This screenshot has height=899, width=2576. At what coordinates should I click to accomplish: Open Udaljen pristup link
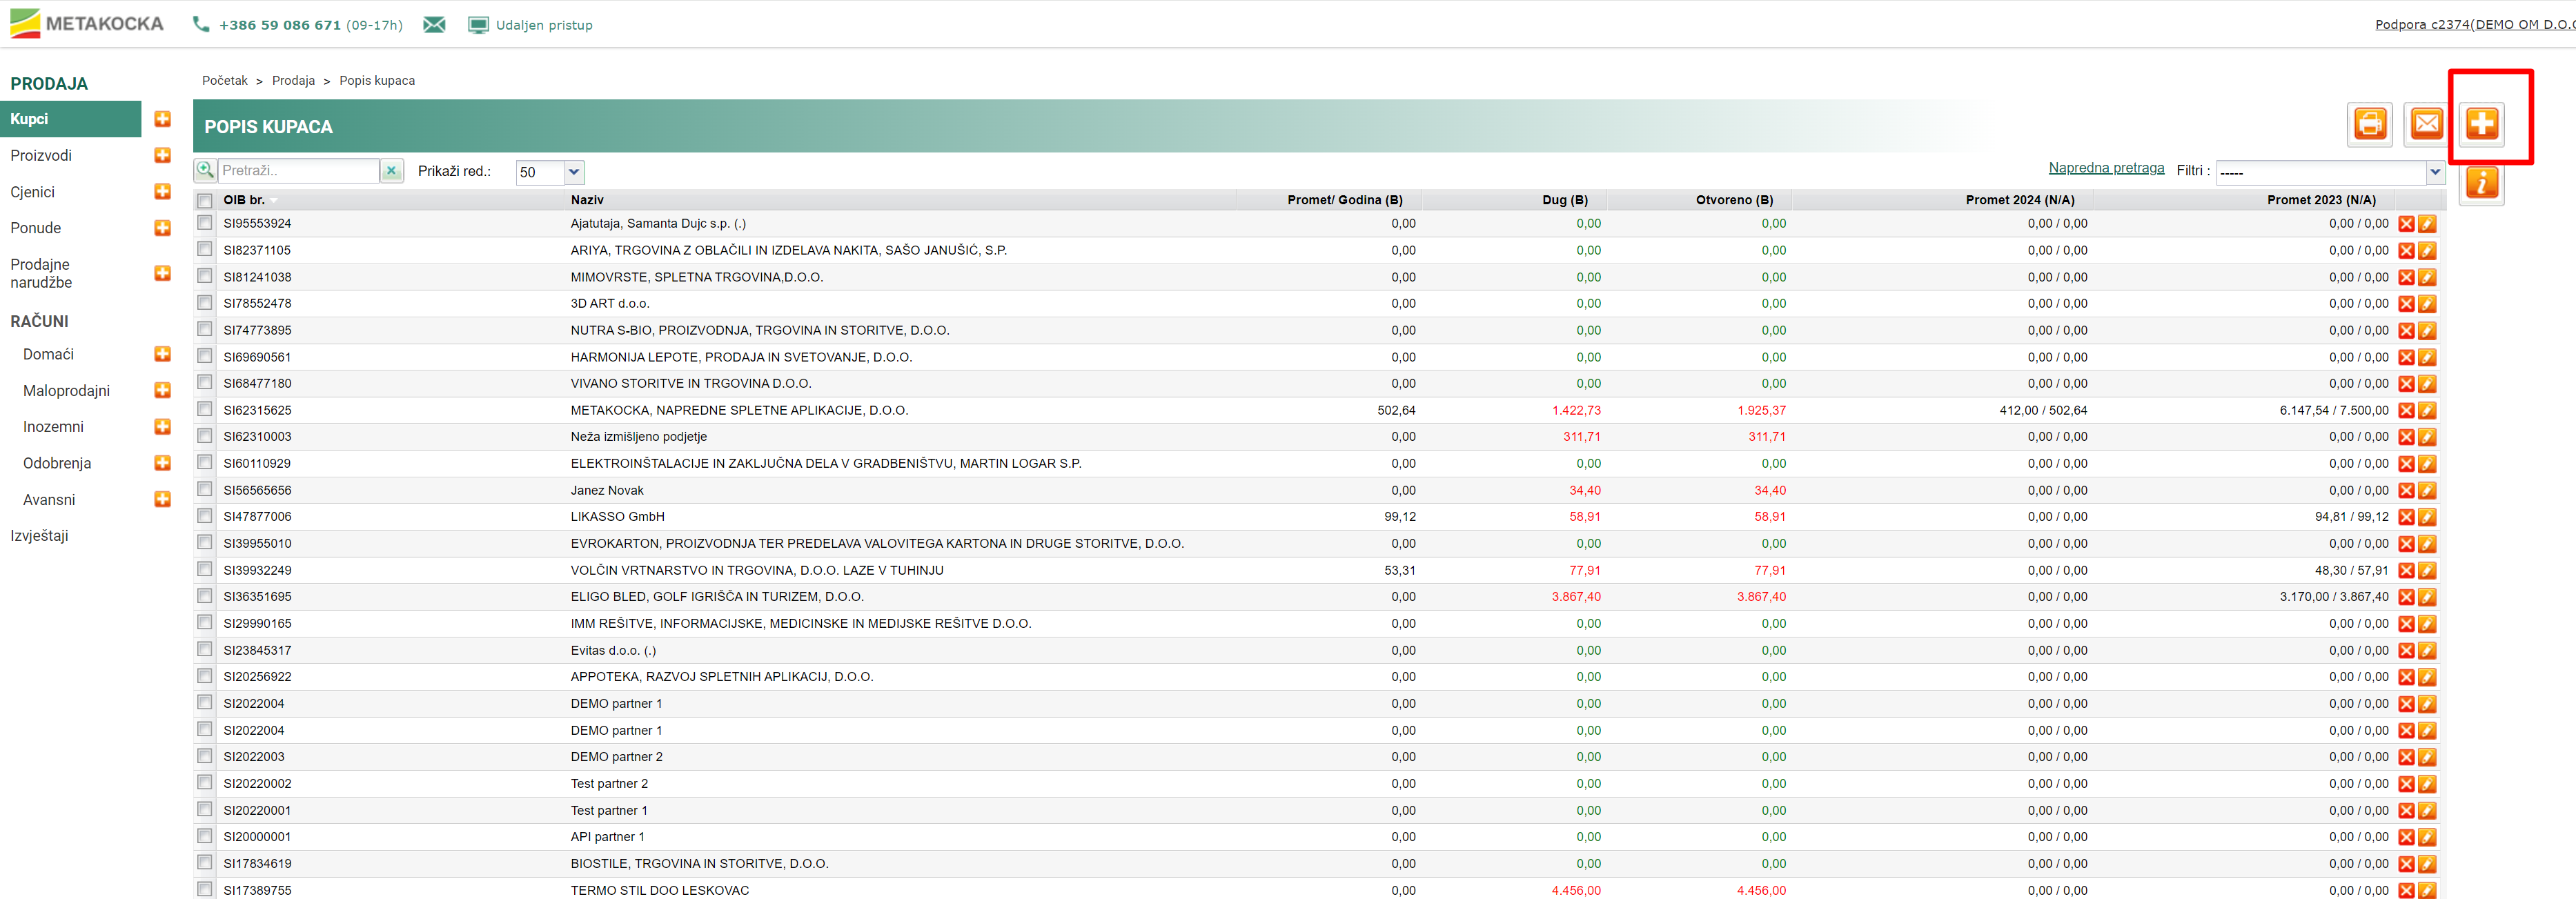(543, 25)
